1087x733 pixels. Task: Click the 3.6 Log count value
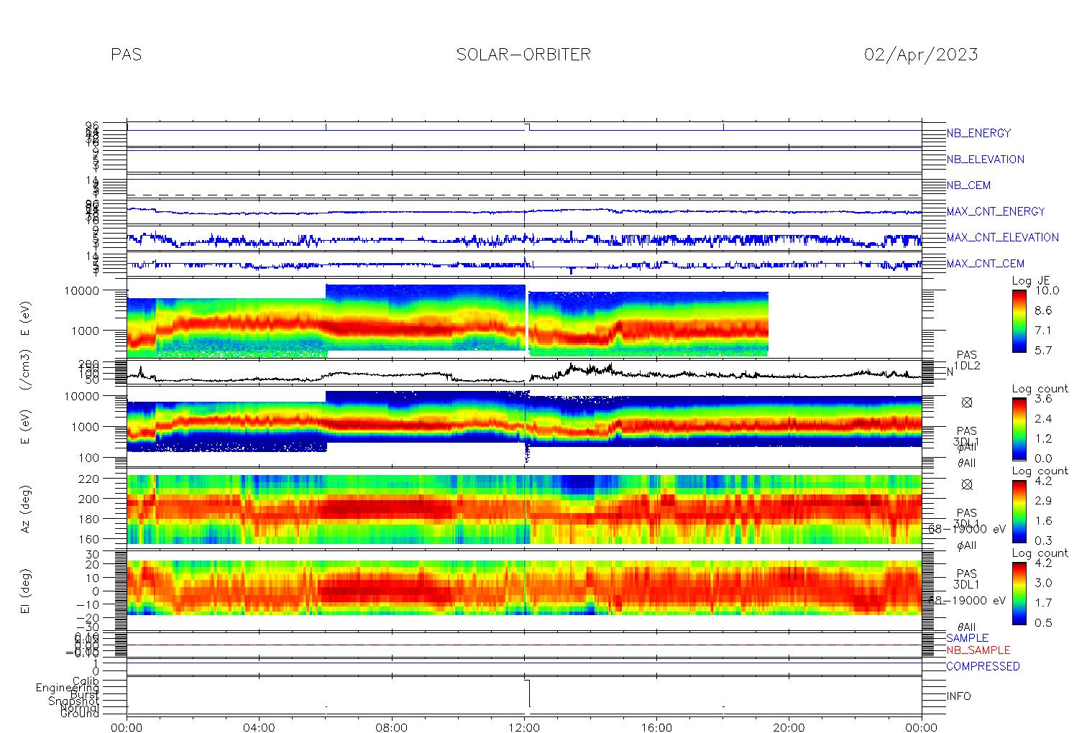1043,399
